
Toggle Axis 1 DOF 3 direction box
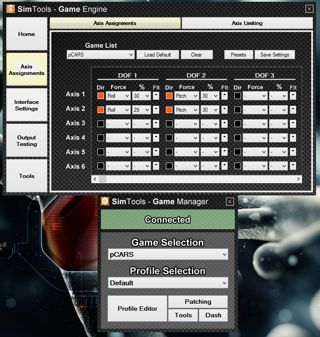(237, 96)
